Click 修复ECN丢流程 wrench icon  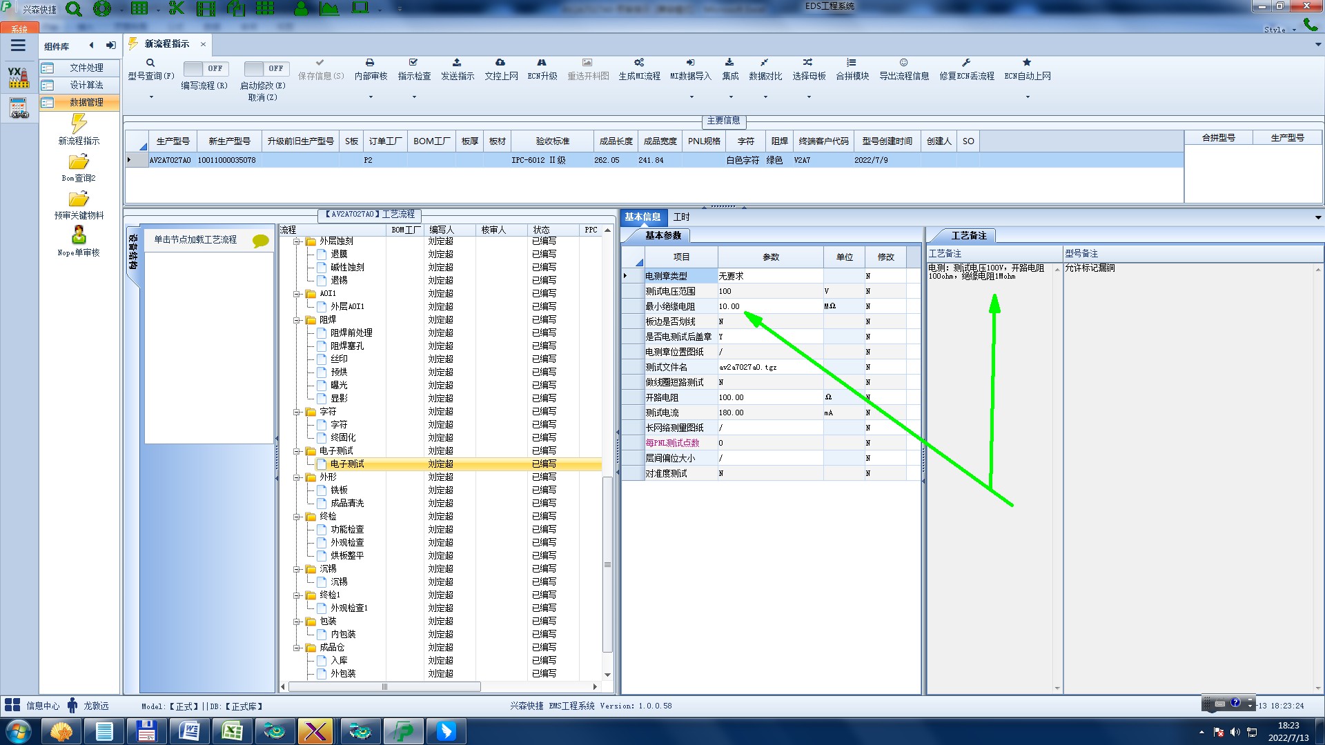[966, 63]
